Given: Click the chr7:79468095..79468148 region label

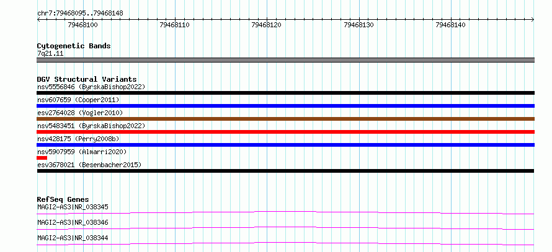Looking at the screenshot, I should coord(80,14).
